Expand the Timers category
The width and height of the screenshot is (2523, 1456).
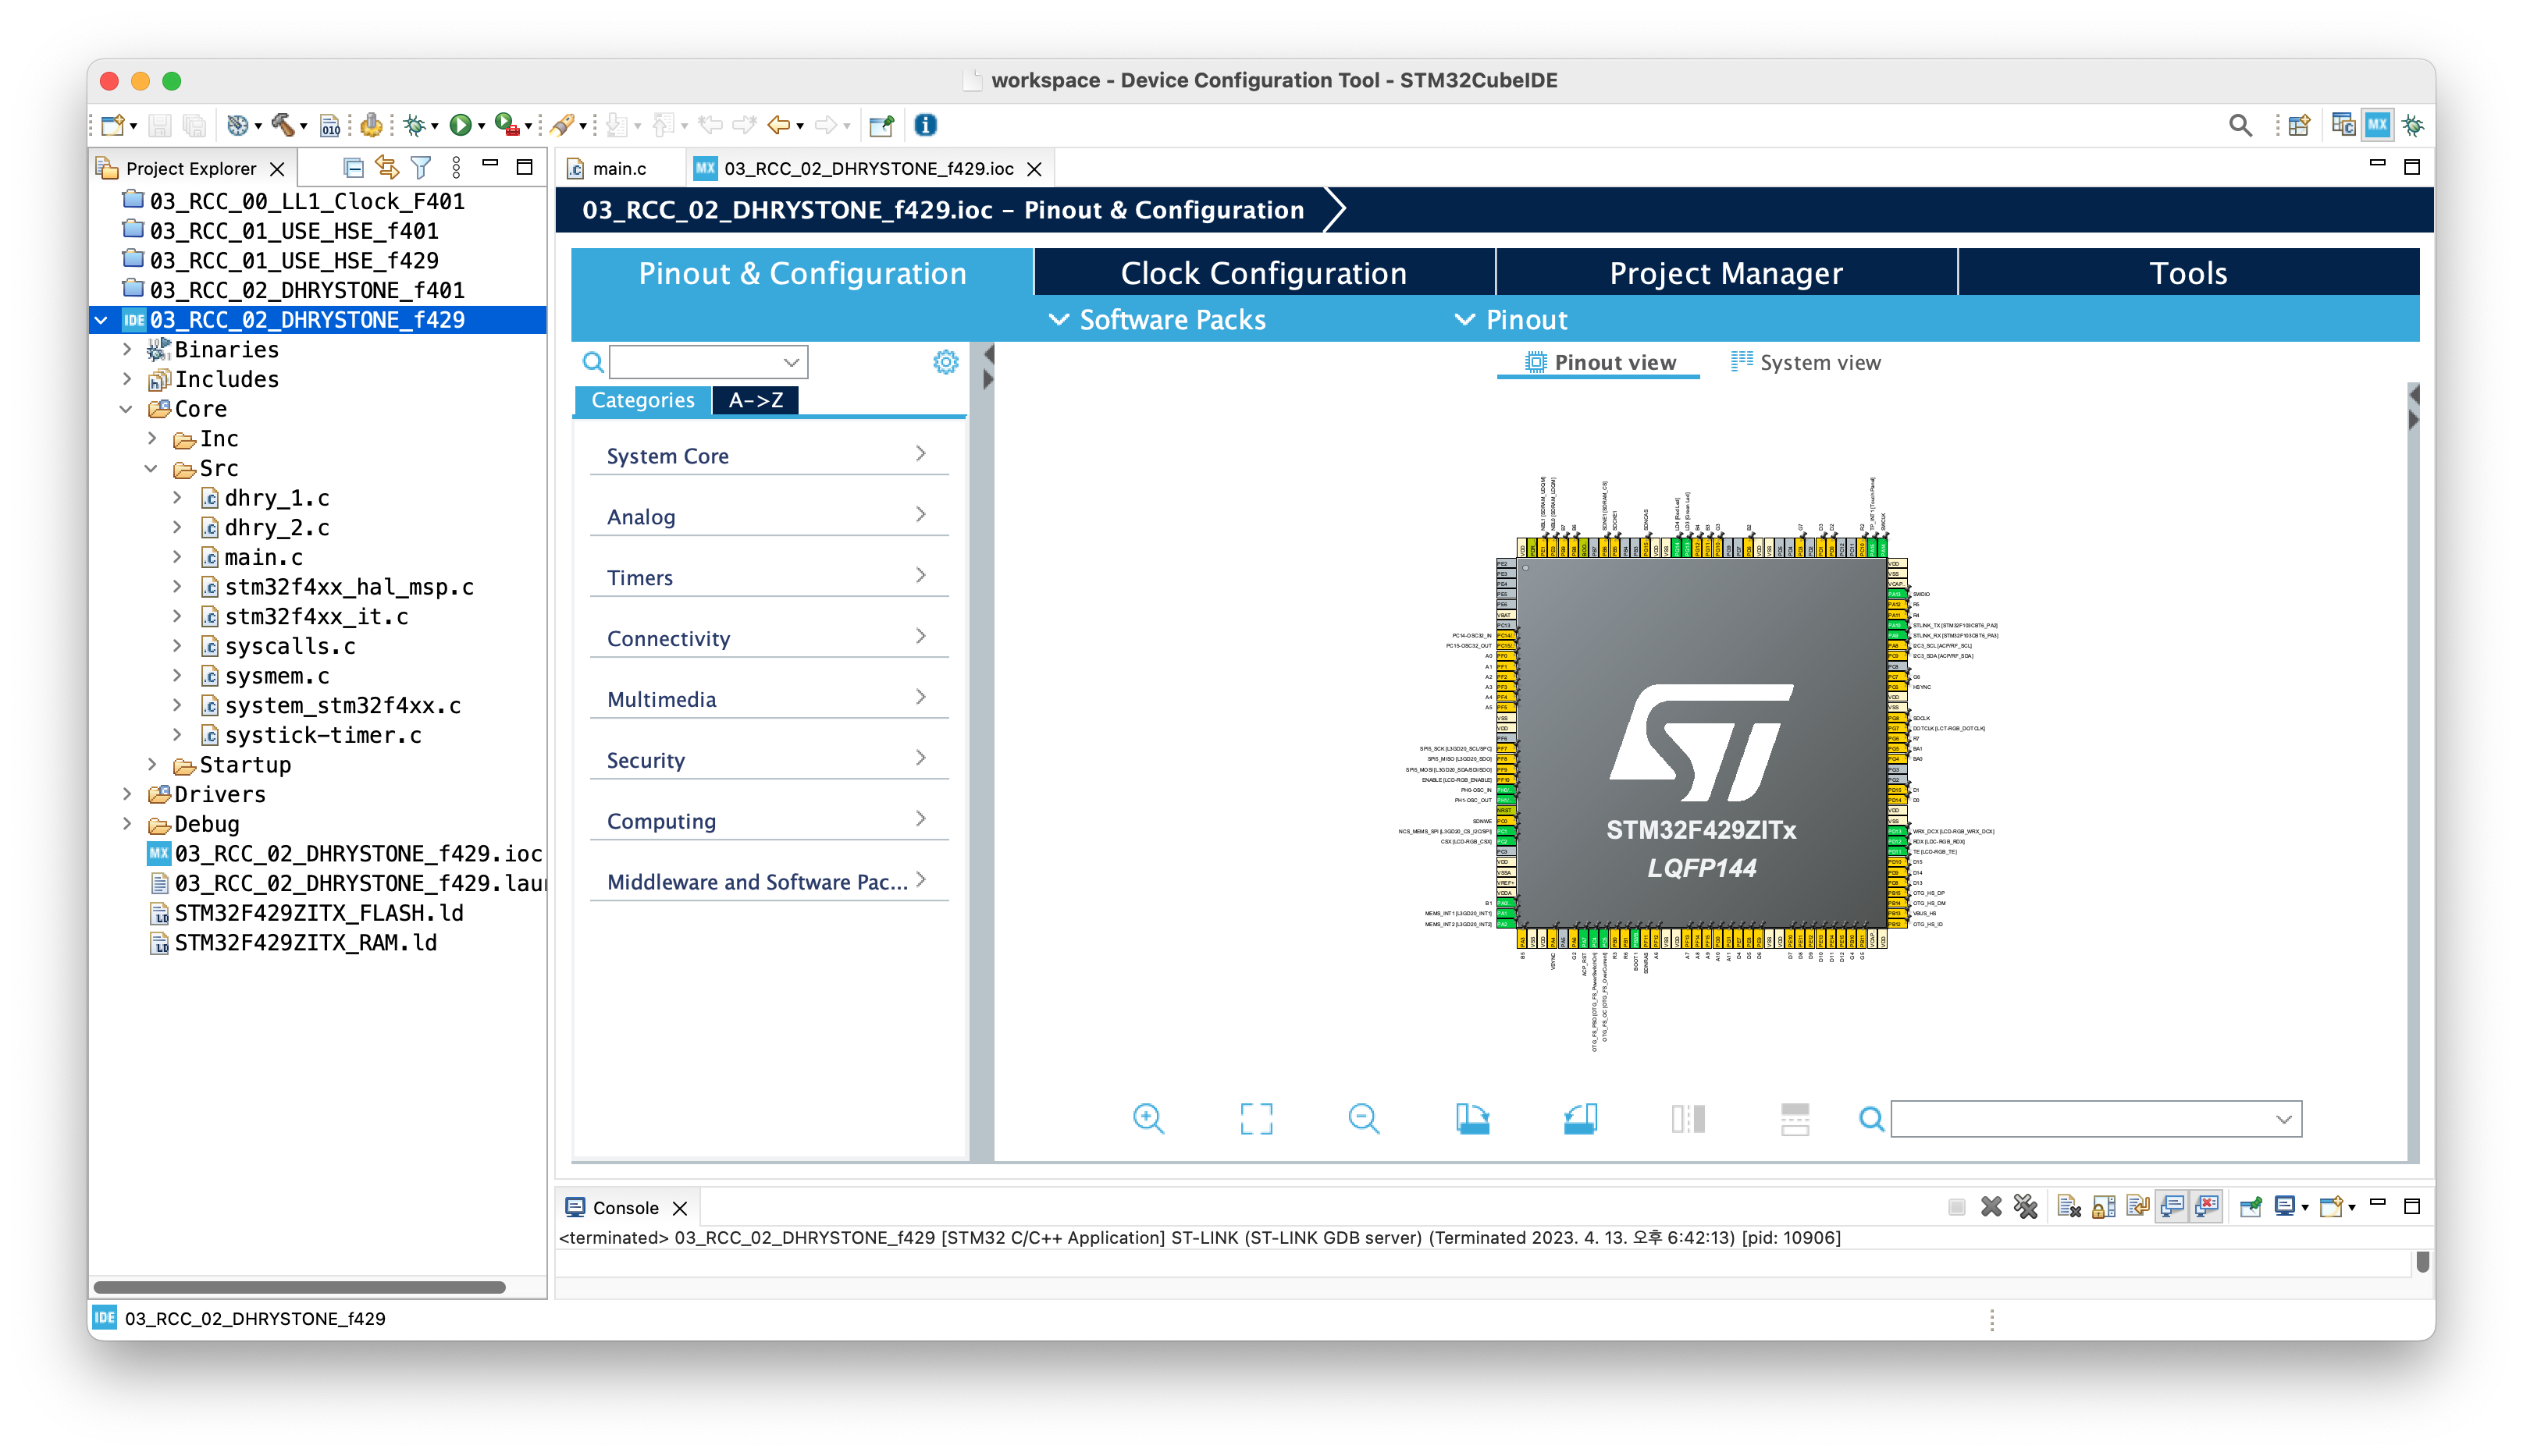768,577
